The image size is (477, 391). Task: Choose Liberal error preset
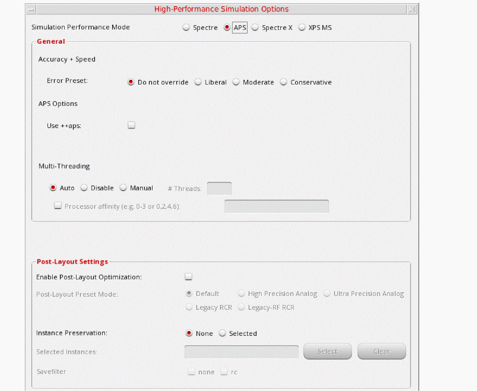click(198, 82)
